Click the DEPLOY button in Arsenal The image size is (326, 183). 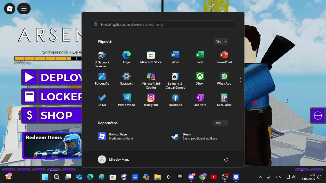point(52,78)
